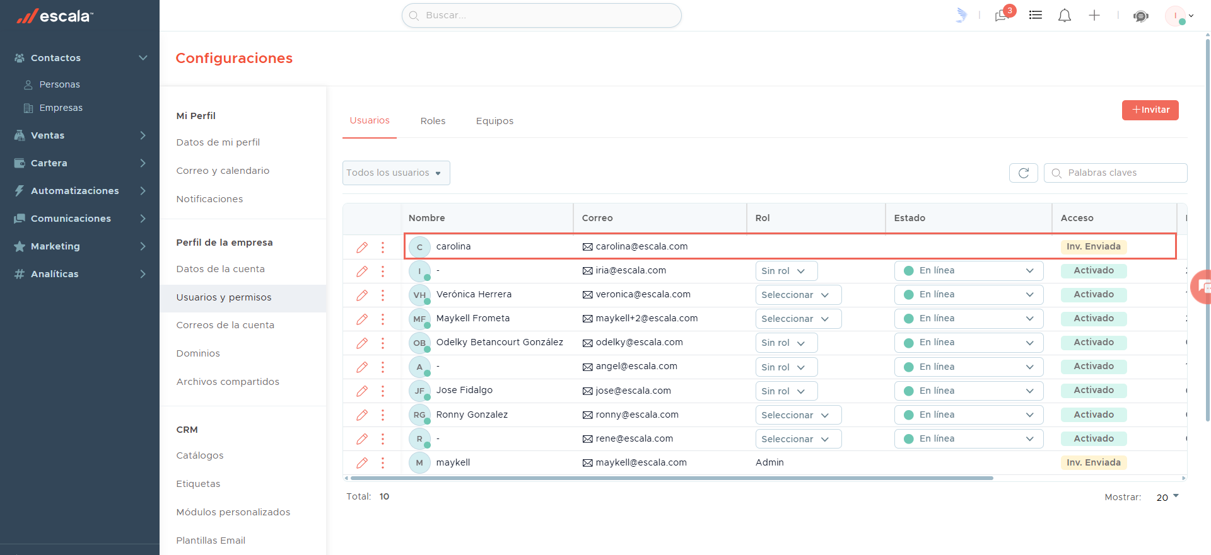Refresh the users table
Viewport: 1211px width, 555px height.
1024,173
